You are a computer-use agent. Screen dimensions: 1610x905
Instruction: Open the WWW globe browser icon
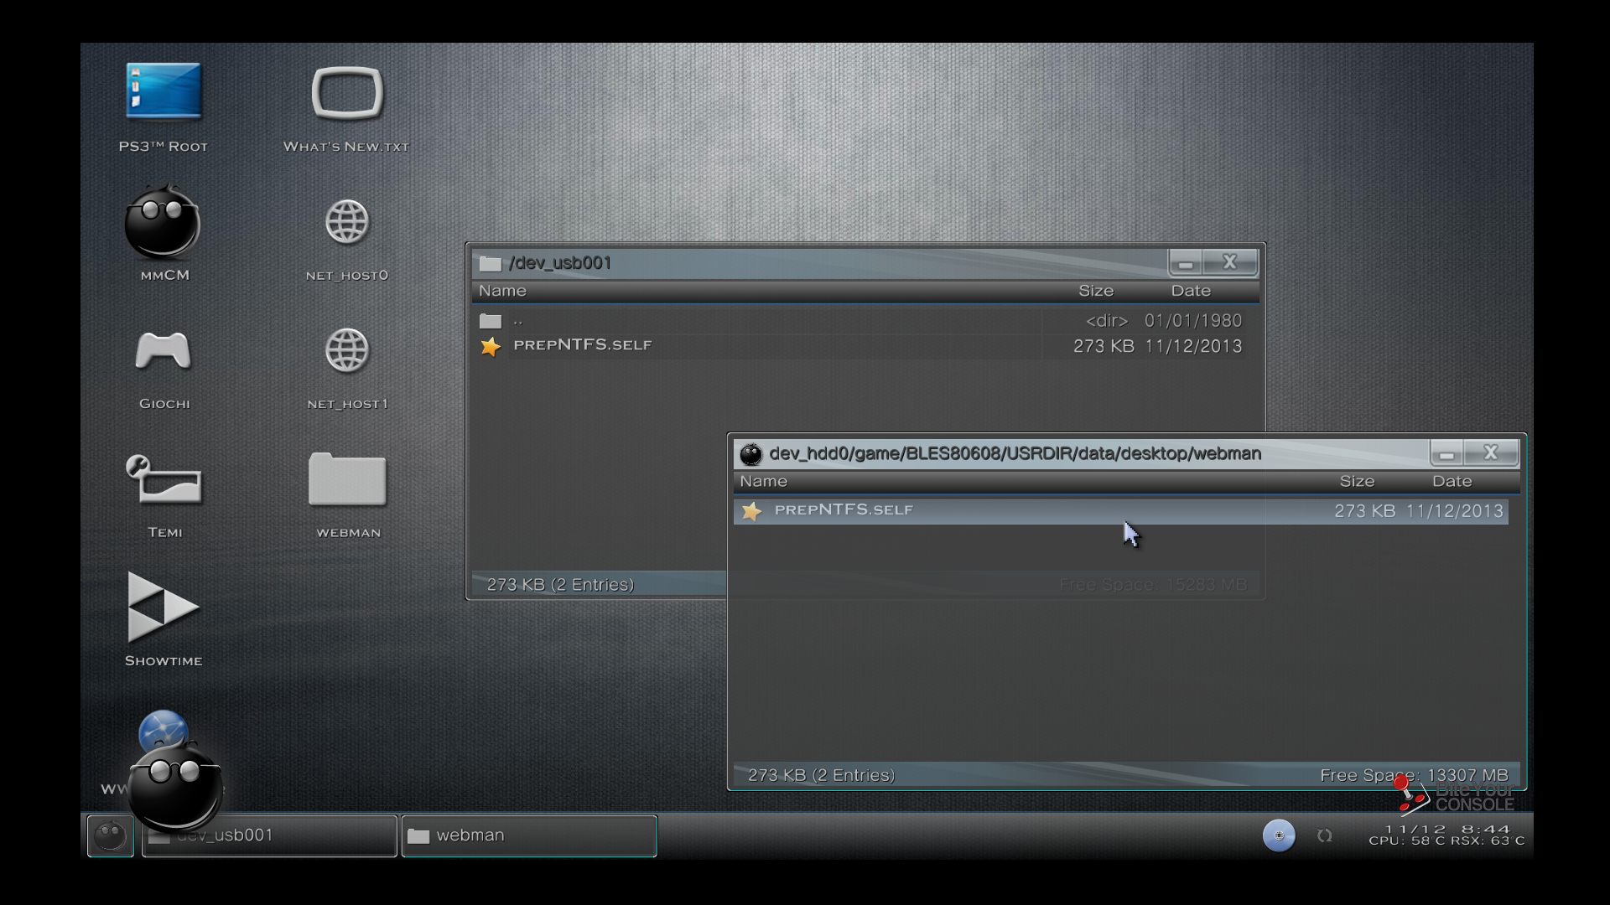click(163, 727)
